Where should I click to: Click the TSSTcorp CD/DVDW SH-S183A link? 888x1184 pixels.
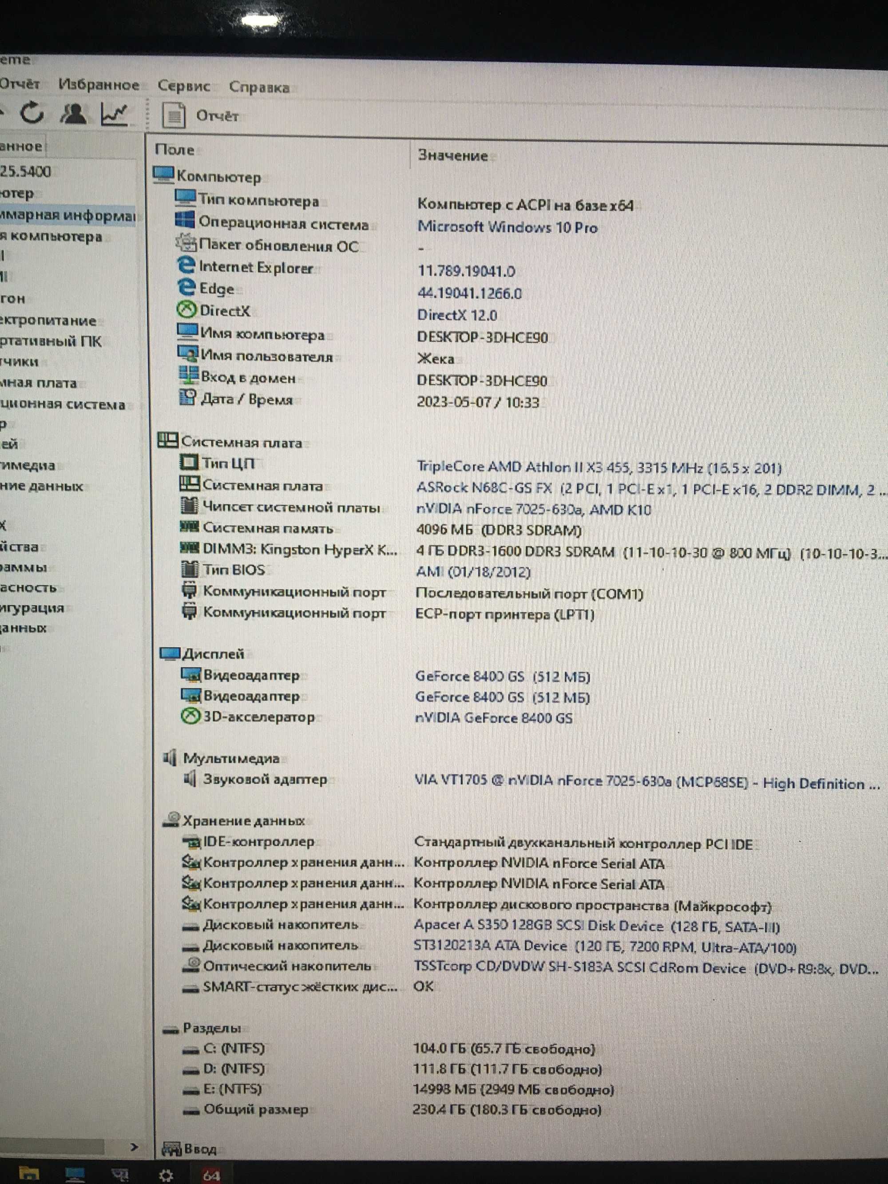[x=646, y=968]
